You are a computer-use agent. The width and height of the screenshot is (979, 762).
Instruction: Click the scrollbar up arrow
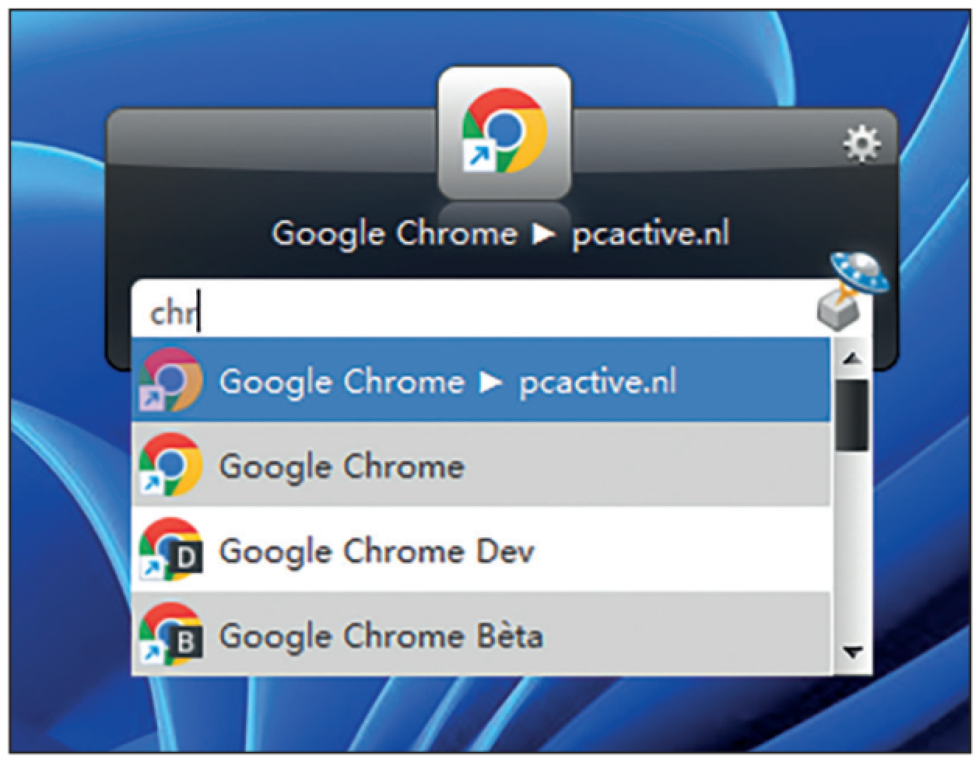coord(853,358)
